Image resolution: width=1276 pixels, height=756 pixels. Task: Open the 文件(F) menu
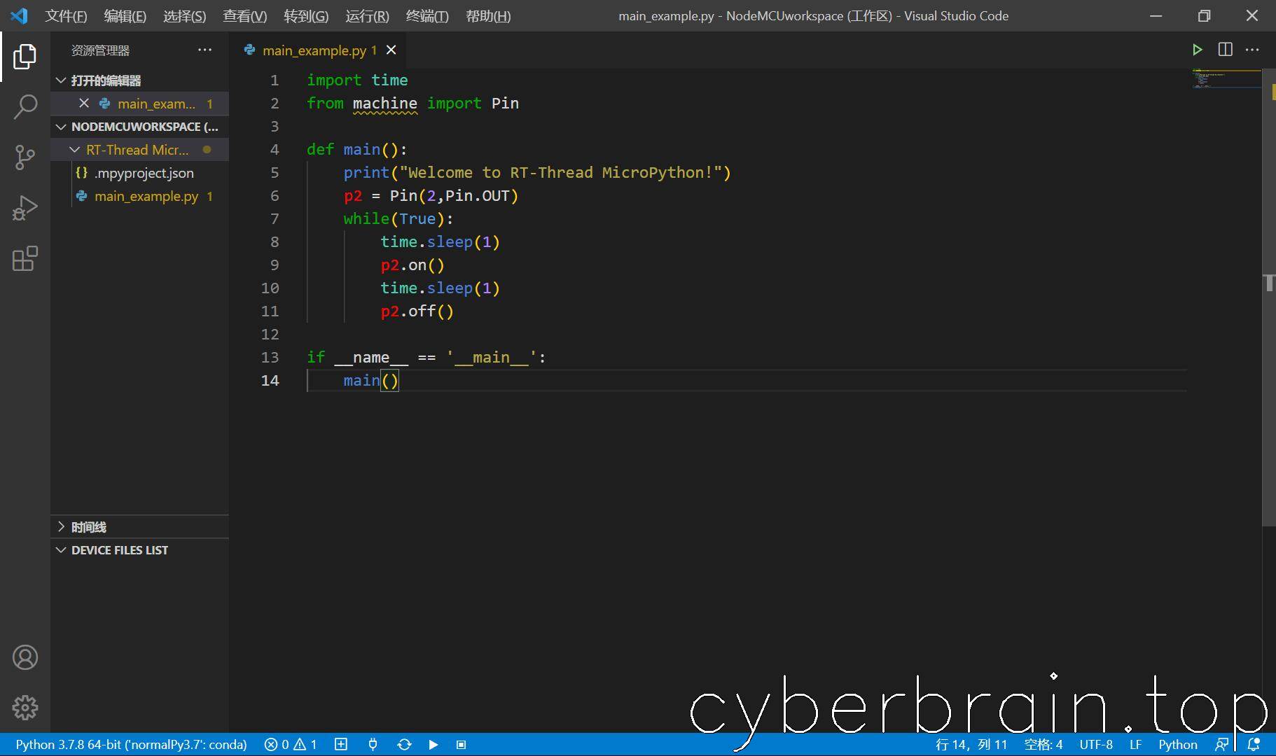pos(66,16)
